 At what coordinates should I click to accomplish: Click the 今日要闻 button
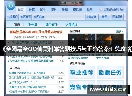pyautogui.click(x=13, y=17)
